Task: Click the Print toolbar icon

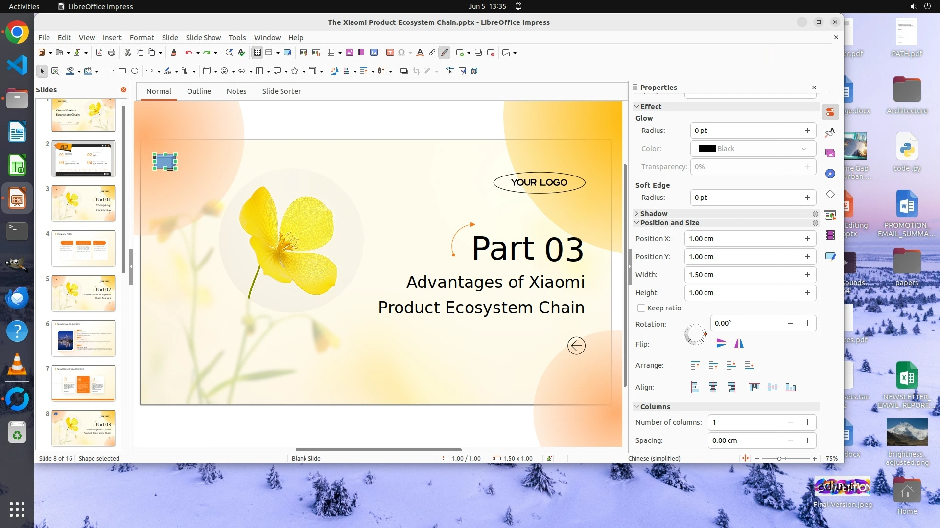Action: tap(112, 53)
